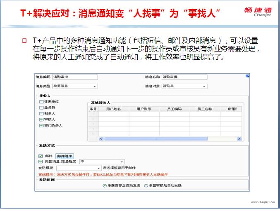Click the left arrow on the horizontal scrollbar
The width and height of the screenshot is (280, 211).
pyautogui.click(x=101, y=138)
